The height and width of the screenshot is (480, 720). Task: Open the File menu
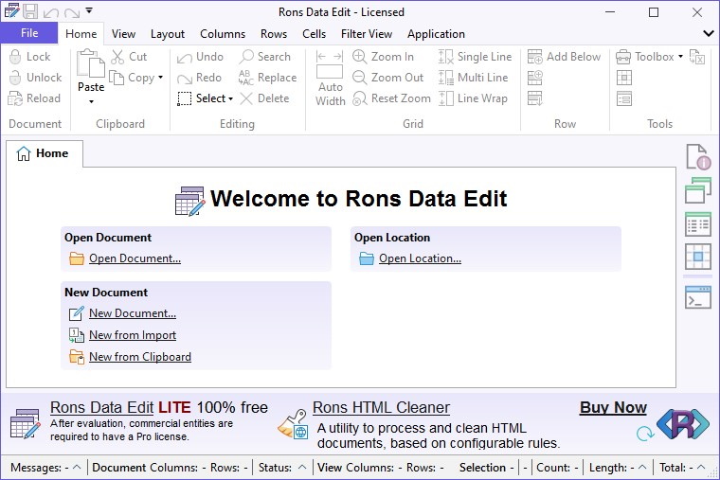(29, 33)
